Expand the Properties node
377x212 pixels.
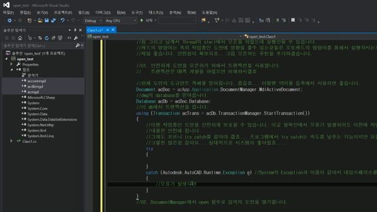coord(11,64)
